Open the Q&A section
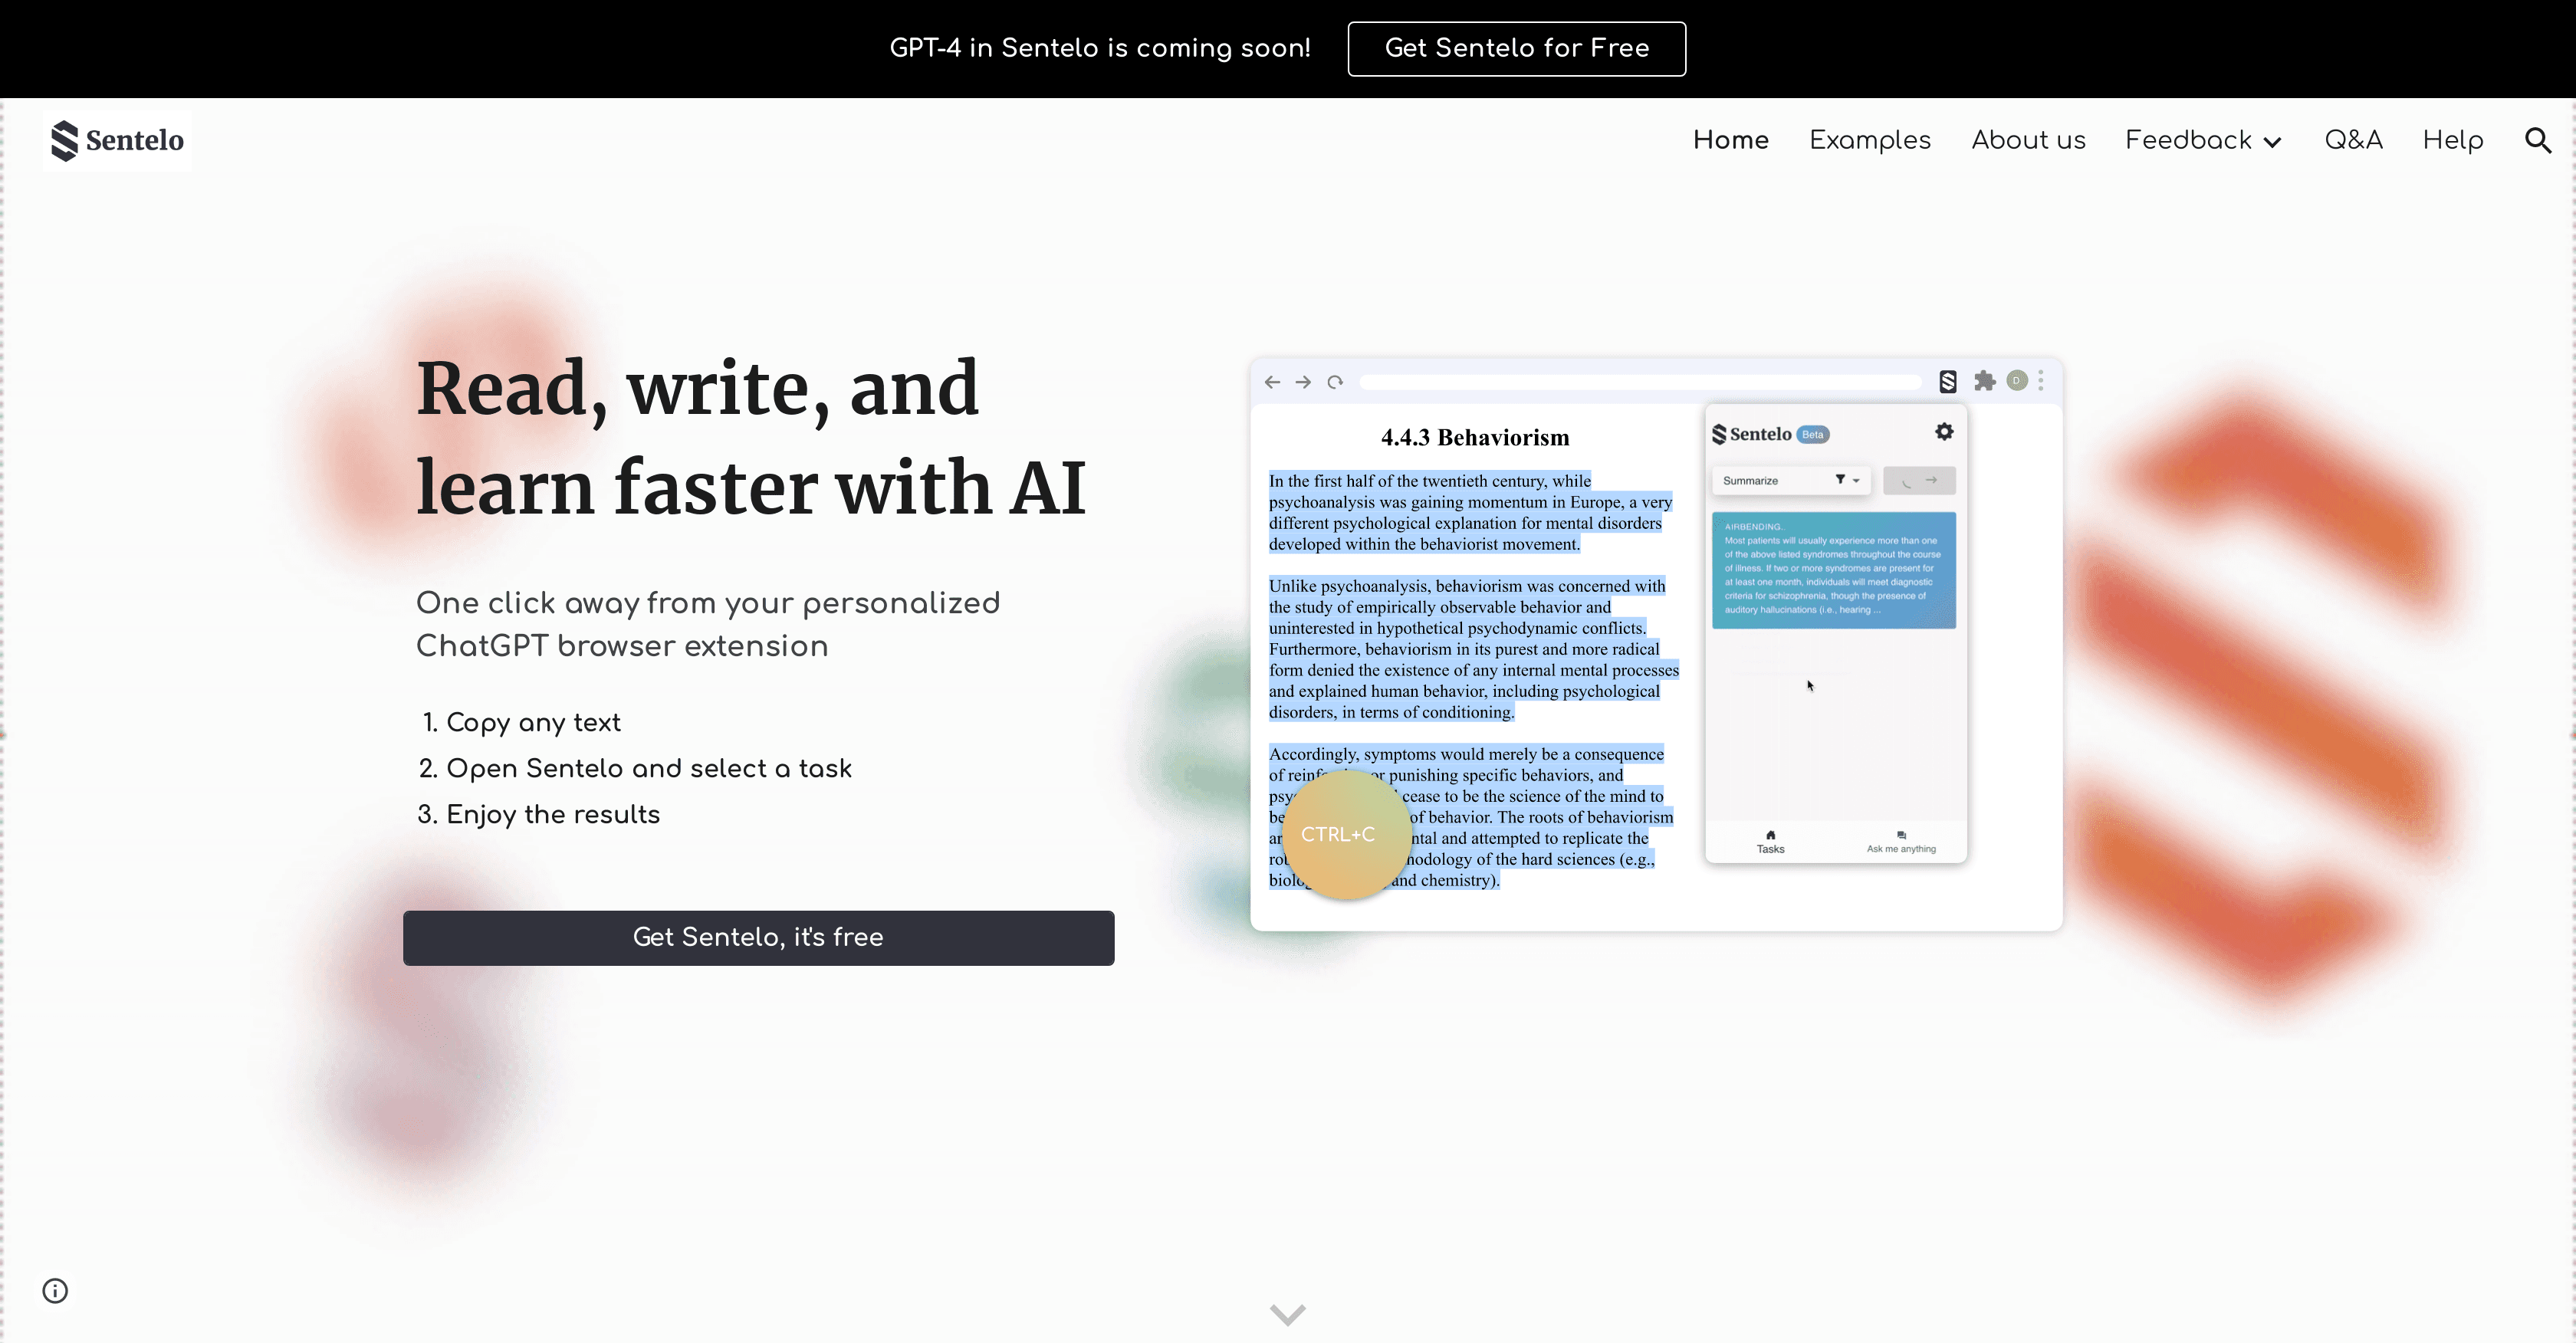2576x1343 pixels. 2354,140
